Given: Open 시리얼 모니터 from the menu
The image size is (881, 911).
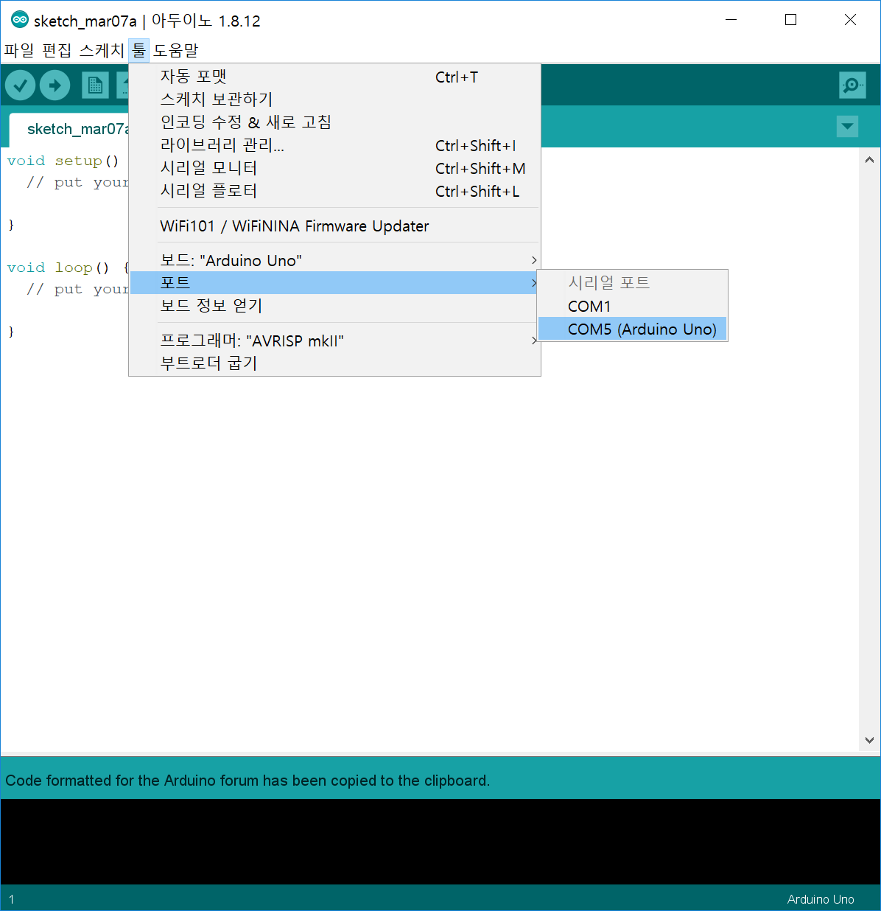Looking at the screenshot, I should point(335,168).
